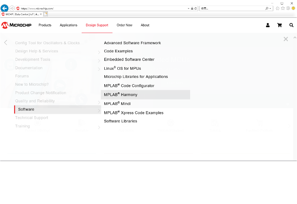Screen dimensions: 297x204
Task: Close the navigation menu overlay
Action: coord(285,39)
